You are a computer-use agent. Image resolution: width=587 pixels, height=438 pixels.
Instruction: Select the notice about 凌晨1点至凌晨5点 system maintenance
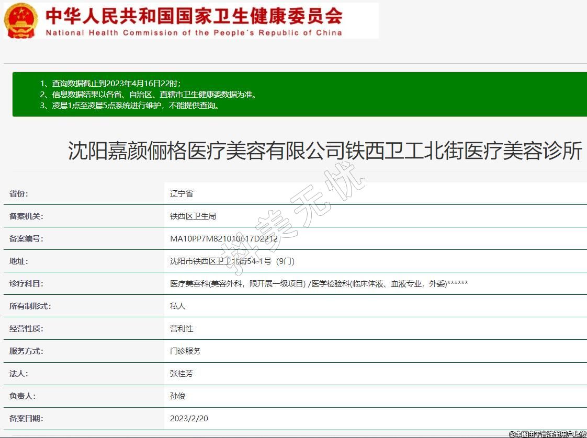coord(130,105)
